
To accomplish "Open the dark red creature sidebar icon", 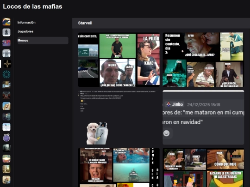I will (6, 96).
